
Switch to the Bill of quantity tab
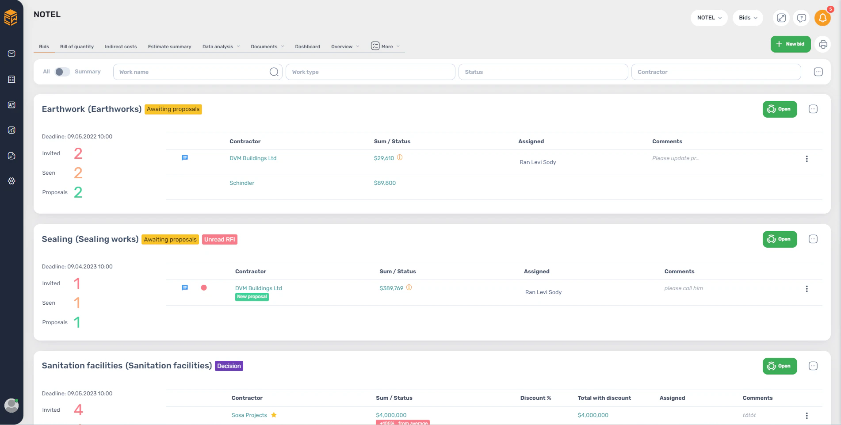point(77,46)
